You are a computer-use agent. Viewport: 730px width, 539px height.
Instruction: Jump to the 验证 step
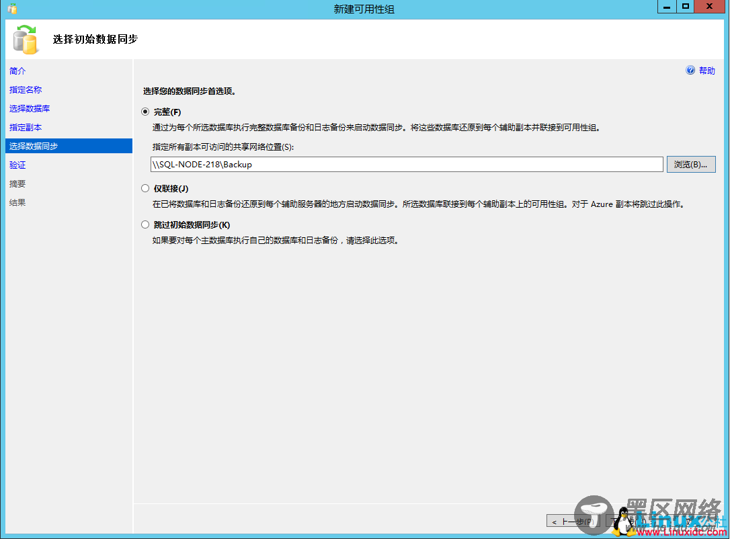(x=17, y=165)
